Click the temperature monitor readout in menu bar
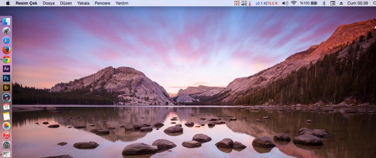The image size is (376, 158). pos(243,3)
